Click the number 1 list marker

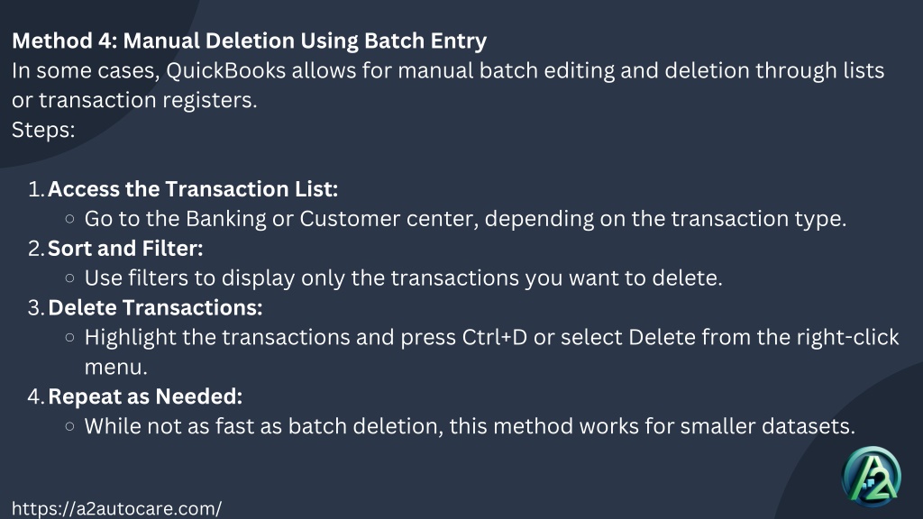click(x=36, y=189)
